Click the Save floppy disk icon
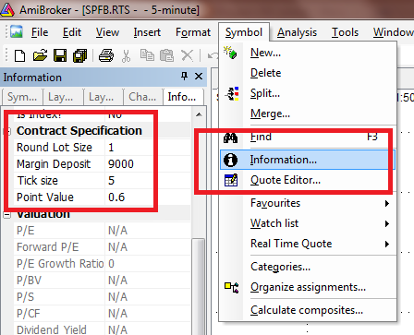Screen dimensions: 414x335 click(x=60, y=55)
